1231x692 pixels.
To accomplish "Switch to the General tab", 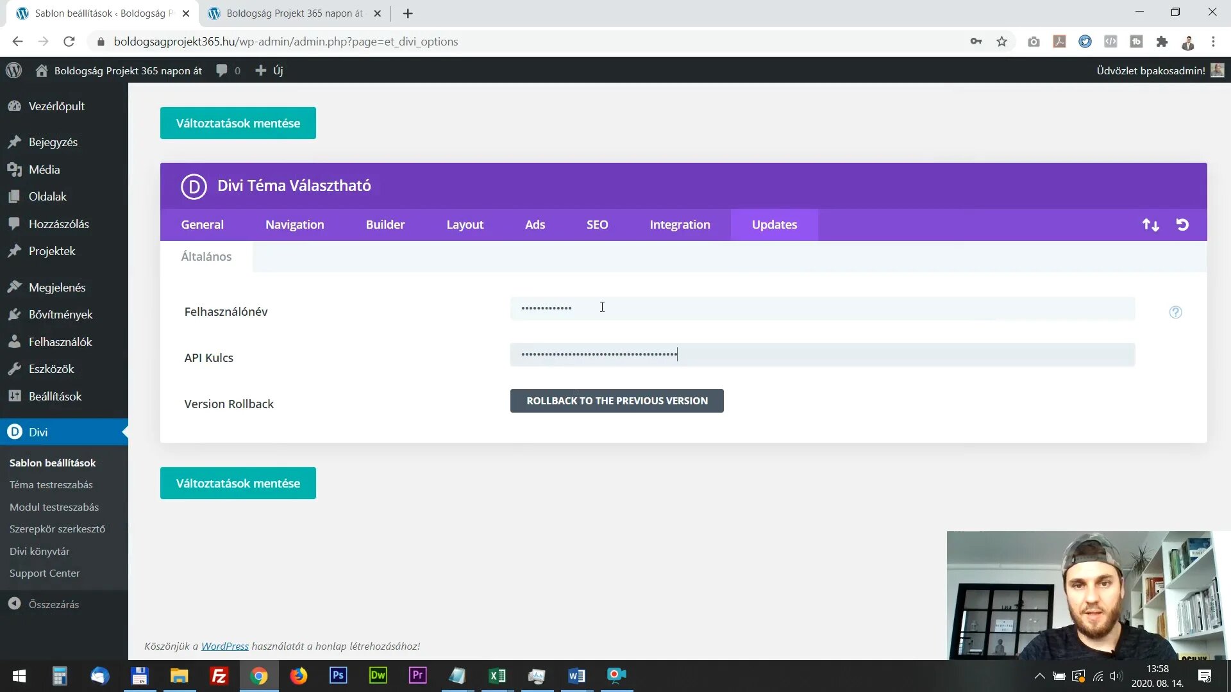I will pyautogui.click(x=203, y=225).
